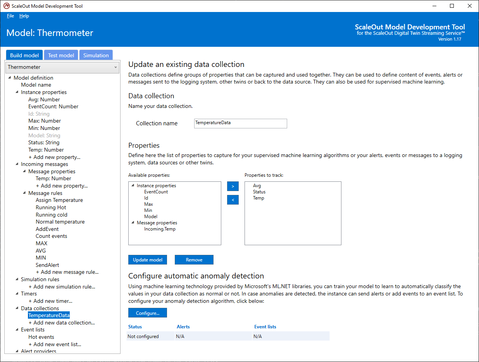This screenshot has height=362, width=479.
Task: Select Status: String in the tree
Action: (44, 142)
